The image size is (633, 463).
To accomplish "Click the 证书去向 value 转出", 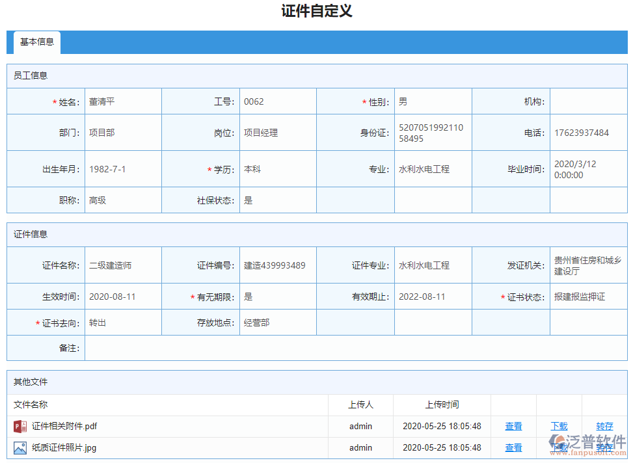I will click(123, 323).
